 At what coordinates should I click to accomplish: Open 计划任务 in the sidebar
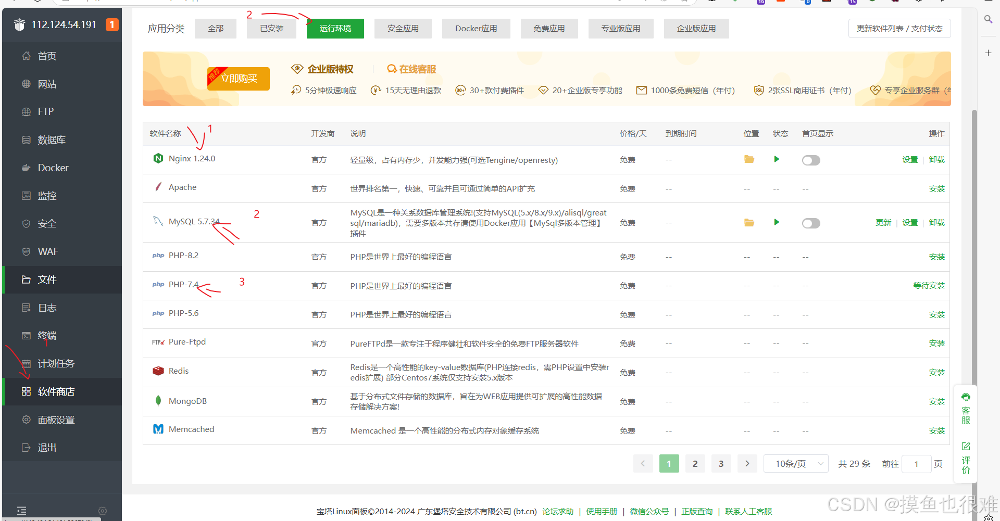(x=62, y=363)
